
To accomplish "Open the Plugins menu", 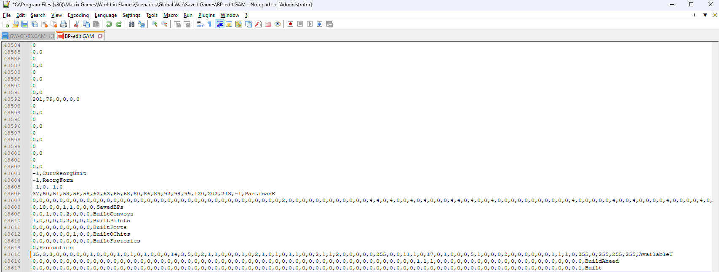I will tap(207, 15).
